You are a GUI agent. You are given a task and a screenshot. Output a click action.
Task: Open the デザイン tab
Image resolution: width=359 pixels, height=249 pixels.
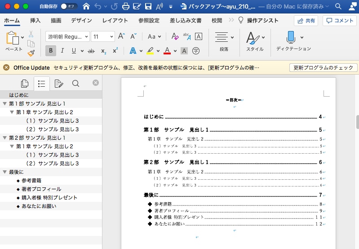81,21
